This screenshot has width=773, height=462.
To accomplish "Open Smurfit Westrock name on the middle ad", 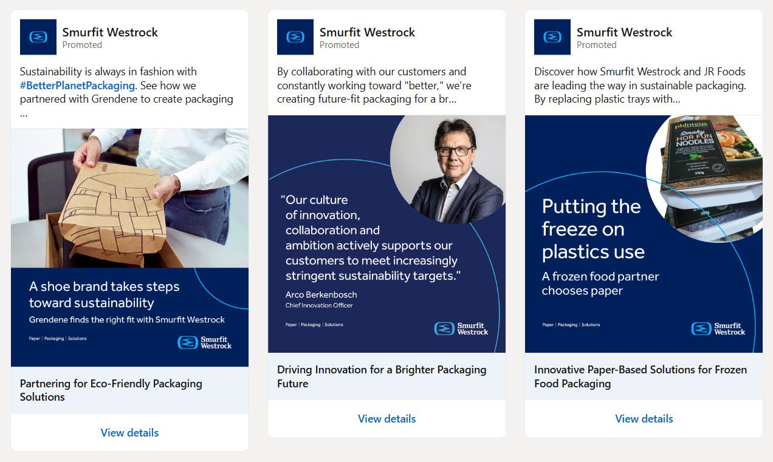I will pyautogui.click(x=367, y=32).
